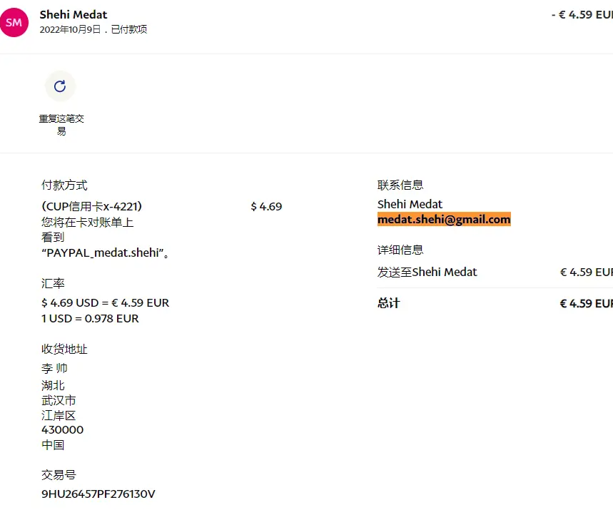This screenshot has width=613, height=515.
Task: Click the CUP信用卡x-4221 payment method text
Action: click(x=92, y=206)
